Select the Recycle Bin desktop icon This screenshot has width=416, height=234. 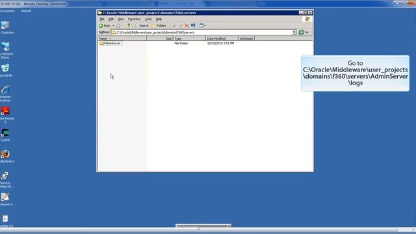coord(6,71)
